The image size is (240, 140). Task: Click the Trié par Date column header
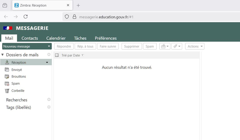coord(71,55)
